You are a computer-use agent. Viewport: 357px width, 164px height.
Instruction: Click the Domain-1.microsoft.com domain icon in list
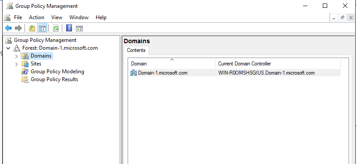point(133,73)
